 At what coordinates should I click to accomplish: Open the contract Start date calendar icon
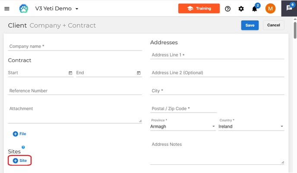click(x=70, y=73)
